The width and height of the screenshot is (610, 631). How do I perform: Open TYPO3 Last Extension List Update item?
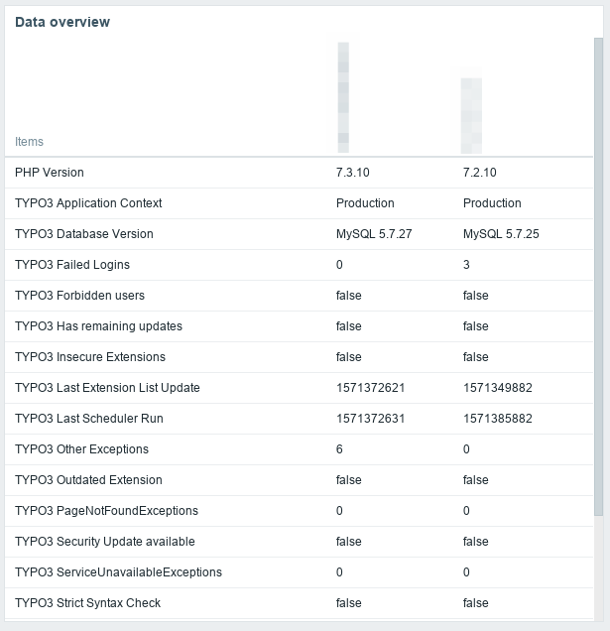107,388
